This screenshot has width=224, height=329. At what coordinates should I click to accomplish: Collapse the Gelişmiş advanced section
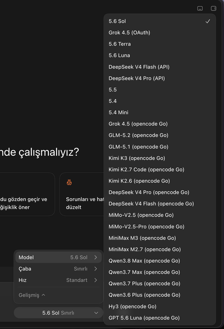32,295
